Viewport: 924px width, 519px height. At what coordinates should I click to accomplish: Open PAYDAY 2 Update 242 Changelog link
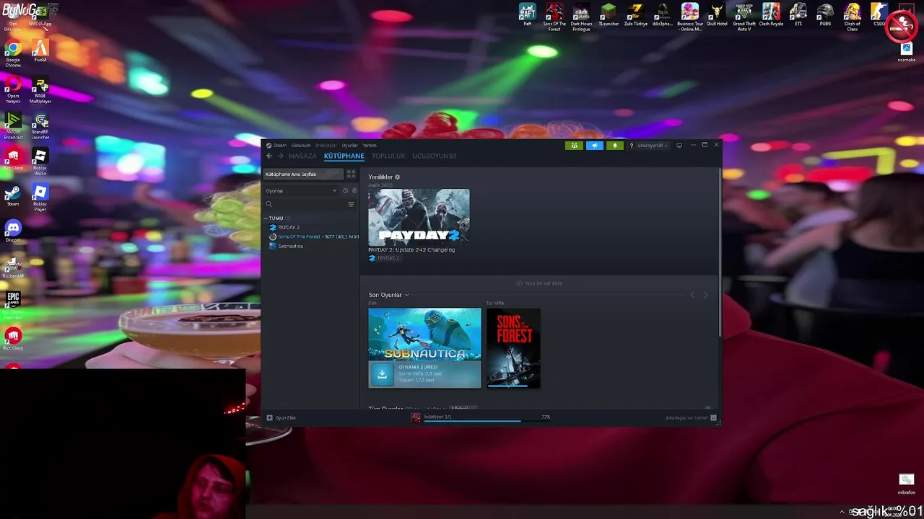pos(411,250)
